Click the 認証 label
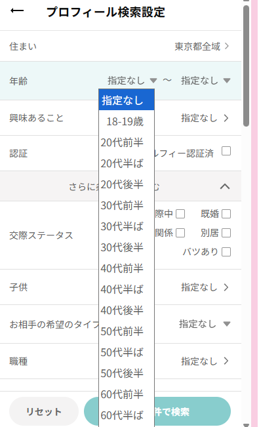259x427 pixels. (18, 153)
